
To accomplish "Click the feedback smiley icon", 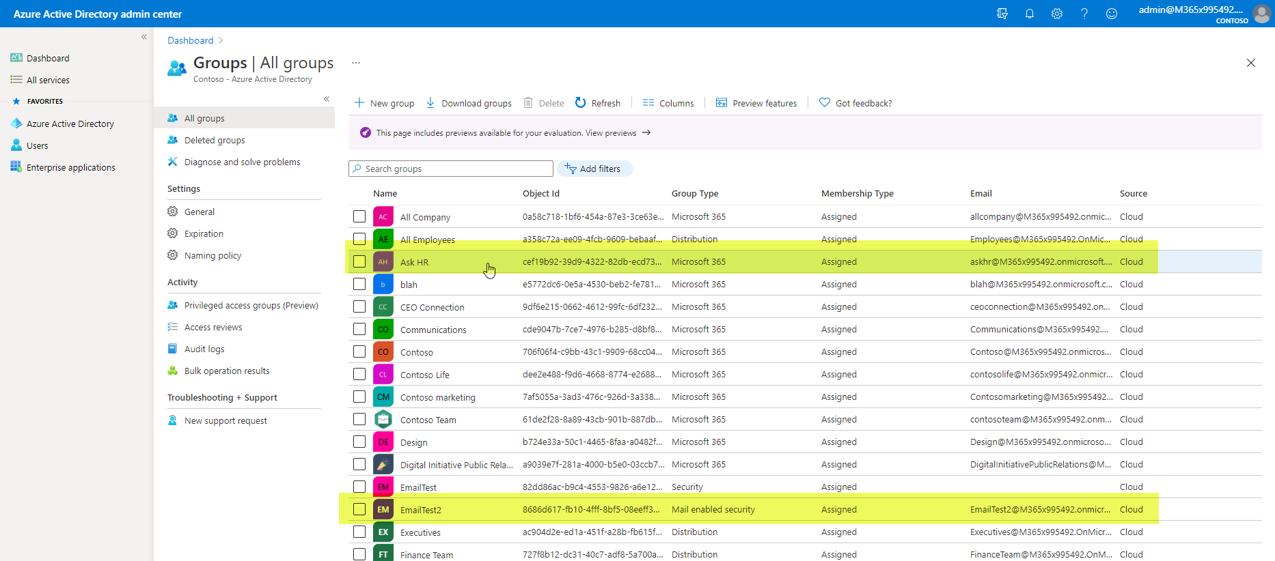I will (x=1112, y=14).
